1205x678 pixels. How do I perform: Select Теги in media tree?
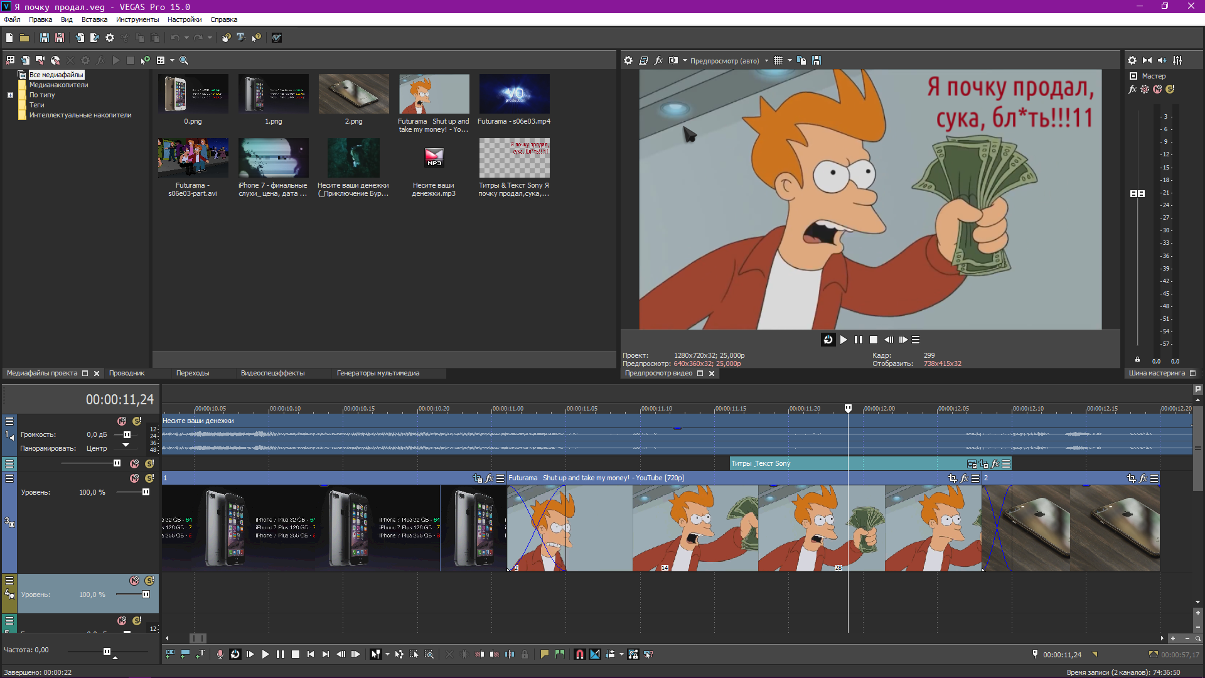pos(36,105)
